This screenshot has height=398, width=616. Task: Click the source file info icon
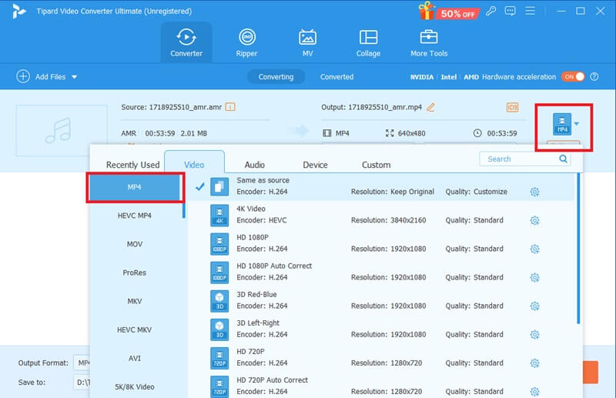coord(230,107)
